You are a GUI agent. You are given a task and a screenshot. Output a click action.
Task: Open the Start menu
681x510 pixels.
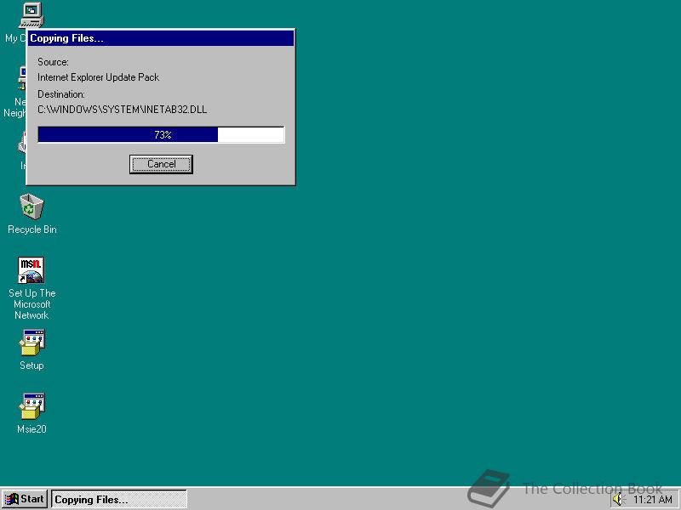pyautogui.click(x=25, y=499)
